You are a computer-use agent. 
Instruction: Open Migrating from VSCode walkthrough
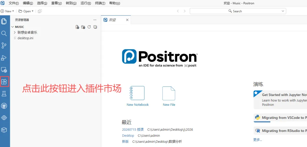(x=280, y=118)
